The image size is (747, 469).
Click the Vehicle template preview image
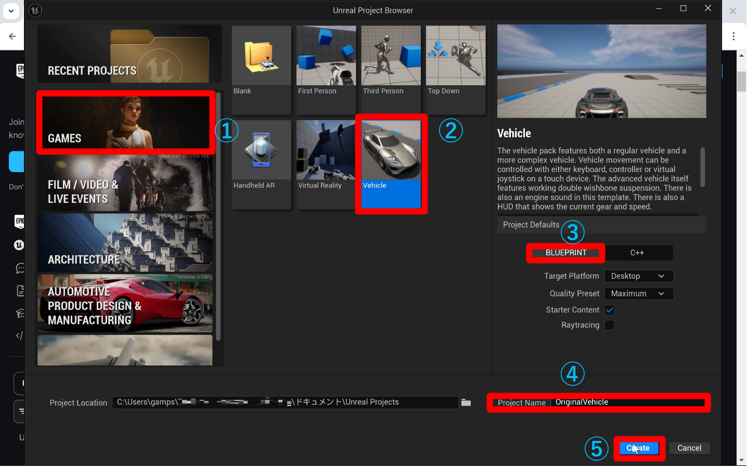click(x=602, y=71)
